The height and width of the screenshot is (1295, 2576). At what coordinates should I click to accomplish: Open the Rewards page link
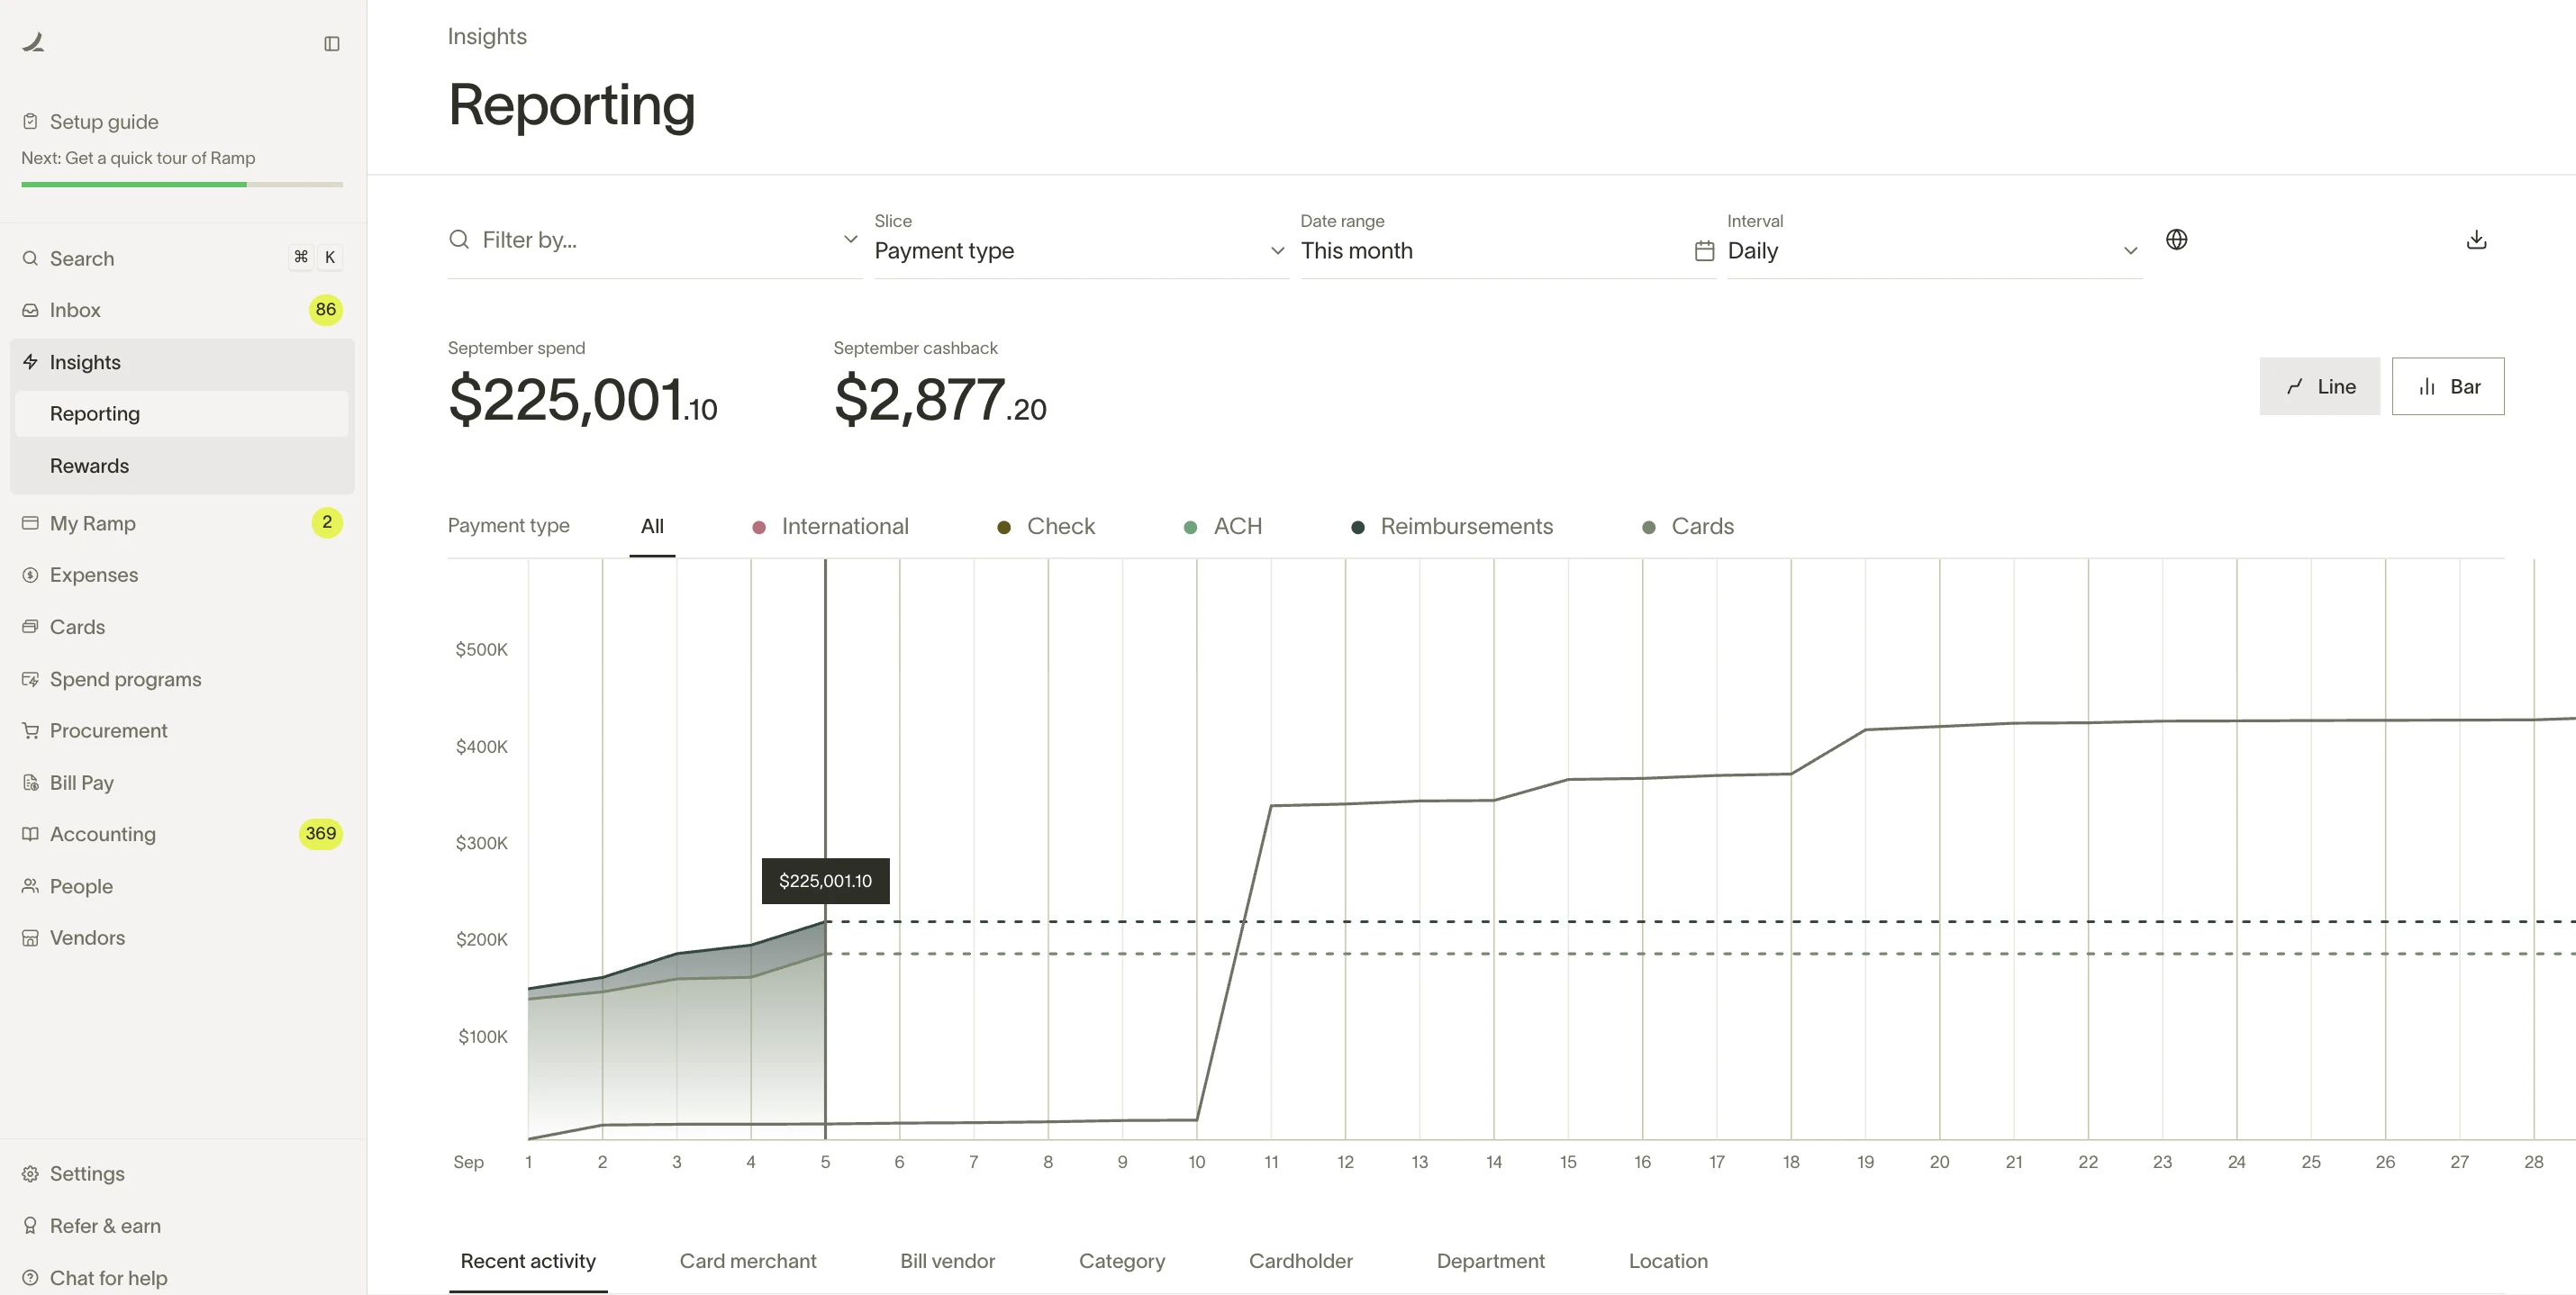point(89,466)
